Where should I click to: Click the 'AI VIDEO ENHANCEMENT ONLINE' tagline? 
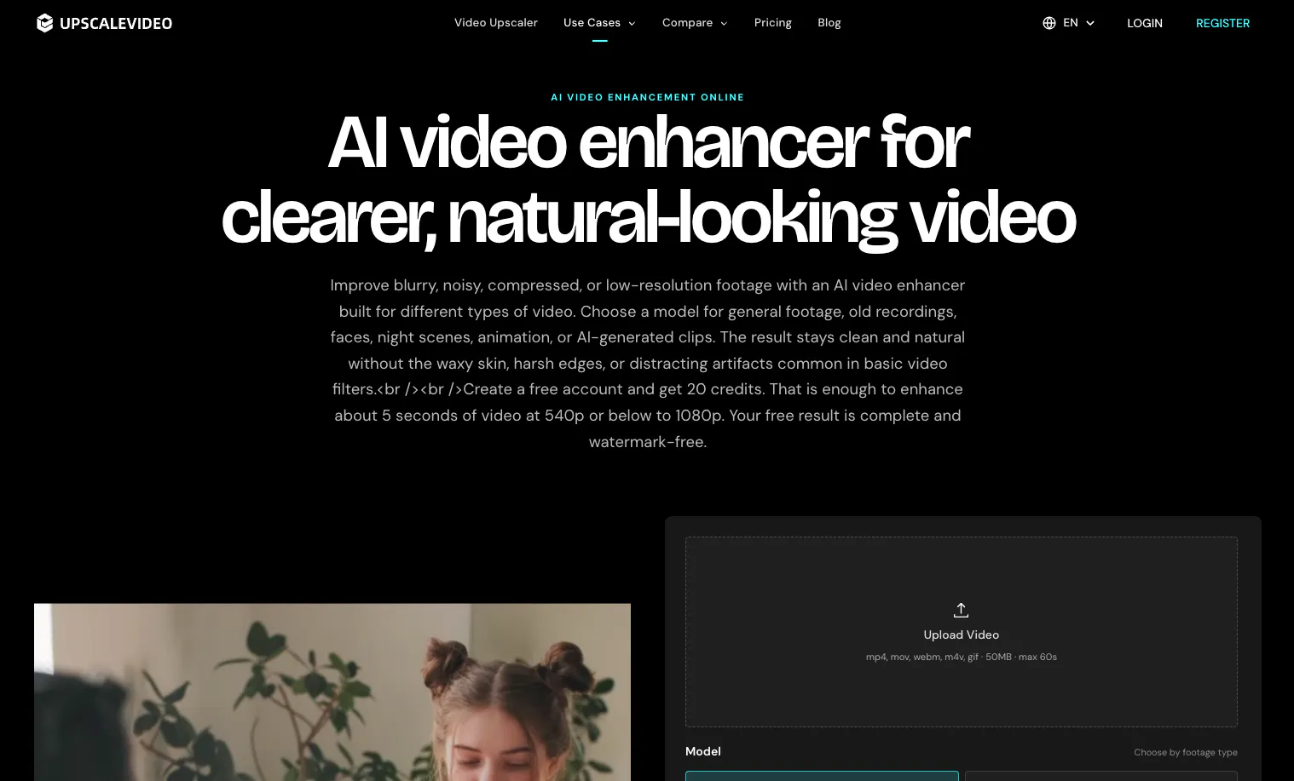click(648, 97)
